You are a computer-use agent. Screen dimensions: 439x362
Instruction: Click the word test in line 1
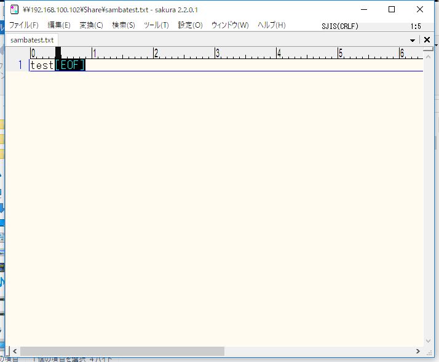click(x=42, y=65)
